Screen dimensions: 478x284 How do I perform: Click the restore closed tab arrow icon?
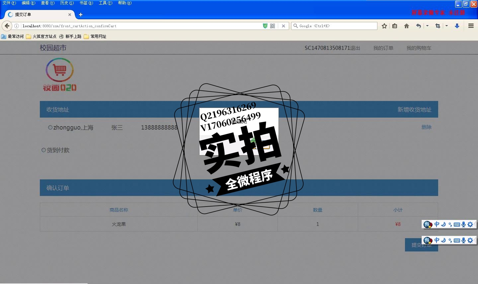coord(419,26)
